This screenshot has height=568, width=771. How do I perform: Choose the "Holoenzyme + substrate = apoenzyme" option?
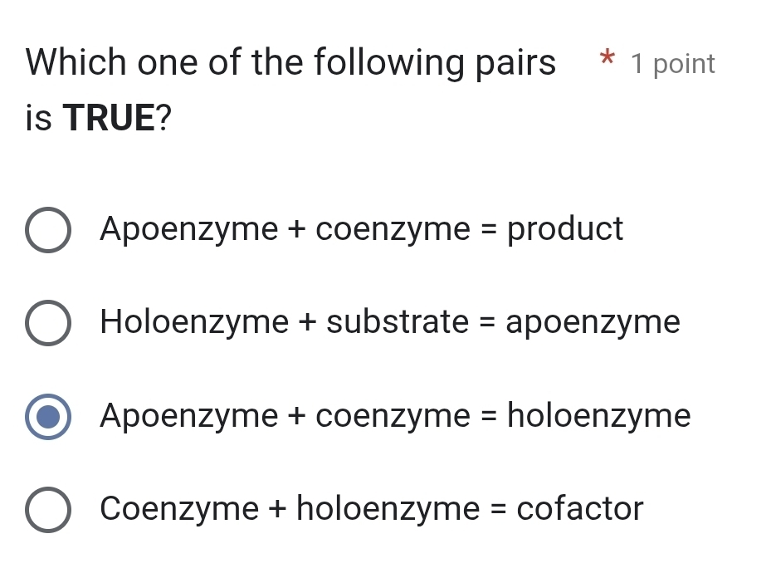click(x=47, y=322)
